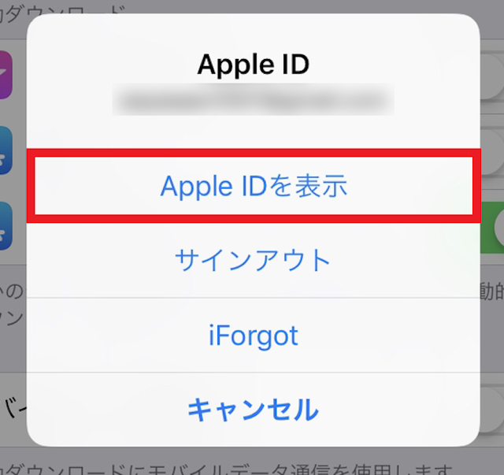
Task: Toggle the second gray switch at right
Action: [x=492, y=152]
